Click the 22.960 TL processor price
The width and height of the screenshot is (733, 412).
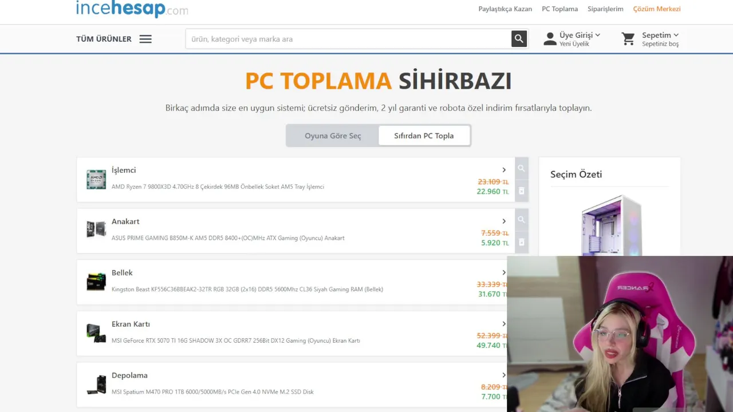click(x=492, y=192)
